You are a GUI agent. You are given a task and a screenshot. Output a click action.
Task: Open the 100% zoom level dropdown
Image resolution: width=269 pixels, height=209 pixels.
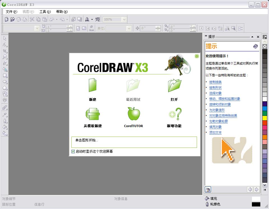[124, 19]
